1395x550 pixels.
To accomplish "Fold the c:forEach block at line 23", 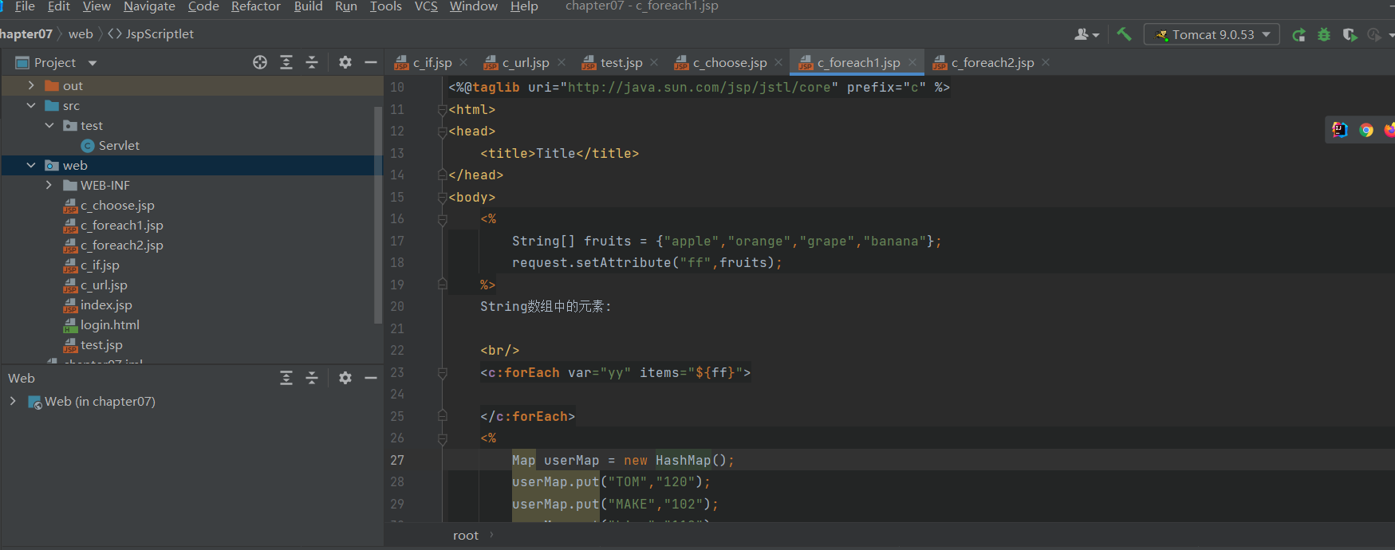I will coord(442,372).
